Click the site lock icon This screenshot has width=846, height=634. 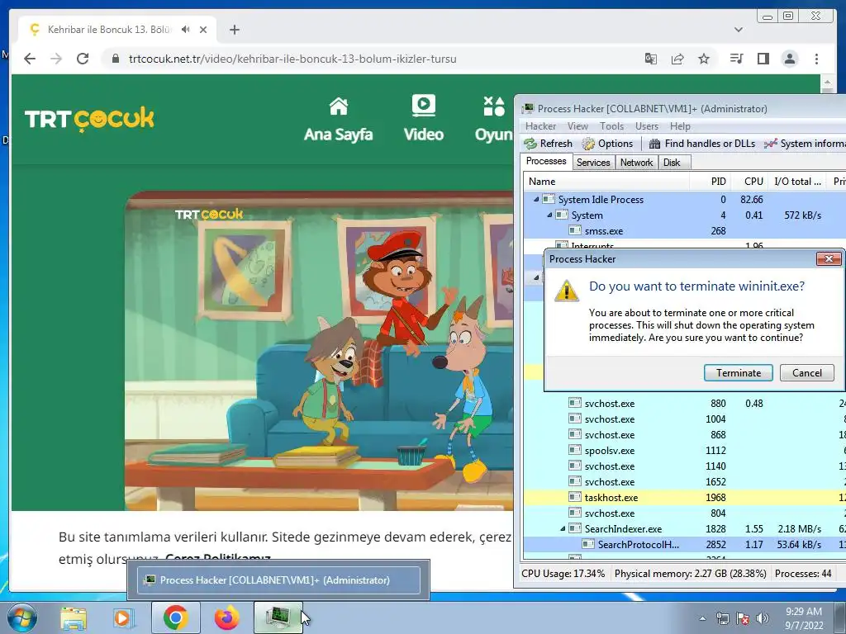[x=115, y=59]
